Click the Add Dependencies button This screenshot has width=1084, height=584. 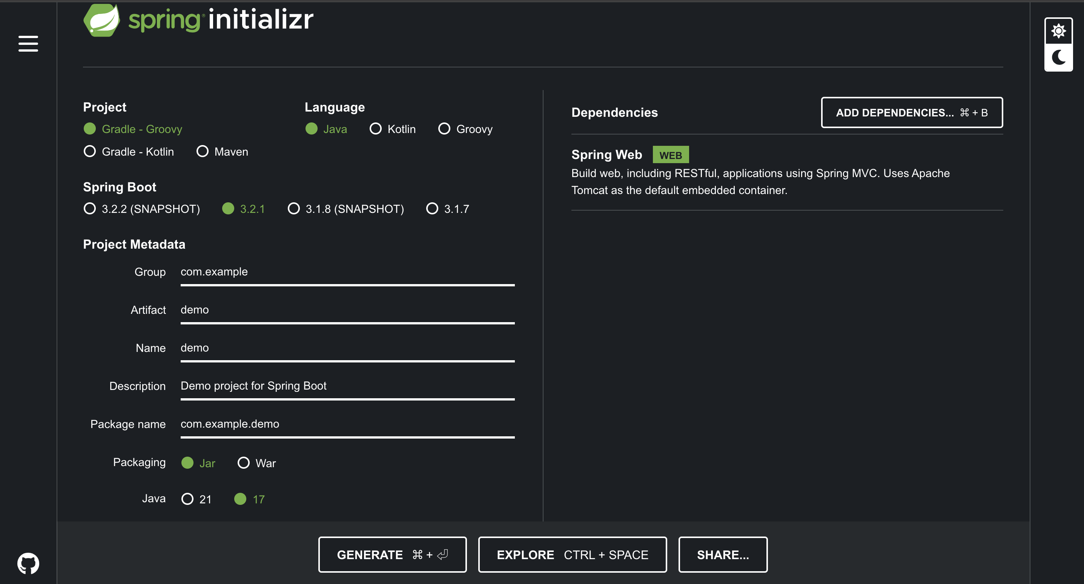(x=912, y=113)
